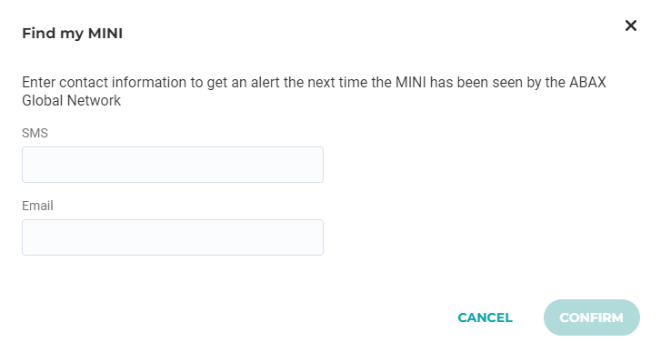661x353 pixels.
Task: Activate the text box under Email
Action: pos(173,237)
